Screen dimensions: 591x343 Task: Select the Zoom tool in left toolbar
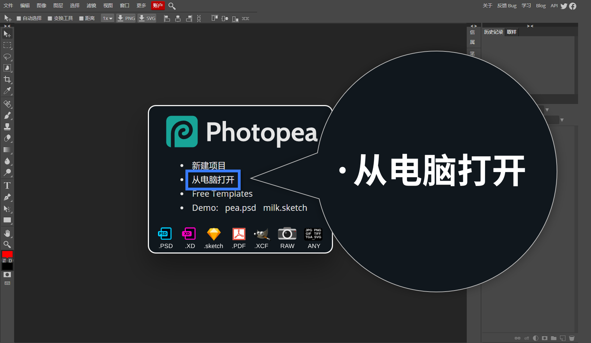pos(7,245)
